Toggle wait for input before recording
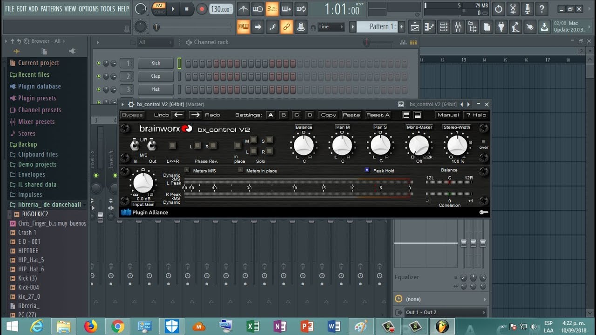596x335 pixels. click(x=257, y=9)
